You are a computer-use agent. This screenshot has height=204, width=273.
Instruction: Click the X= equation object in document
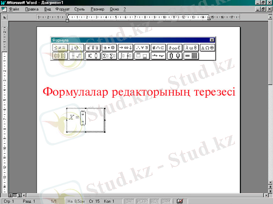point(85,120)
